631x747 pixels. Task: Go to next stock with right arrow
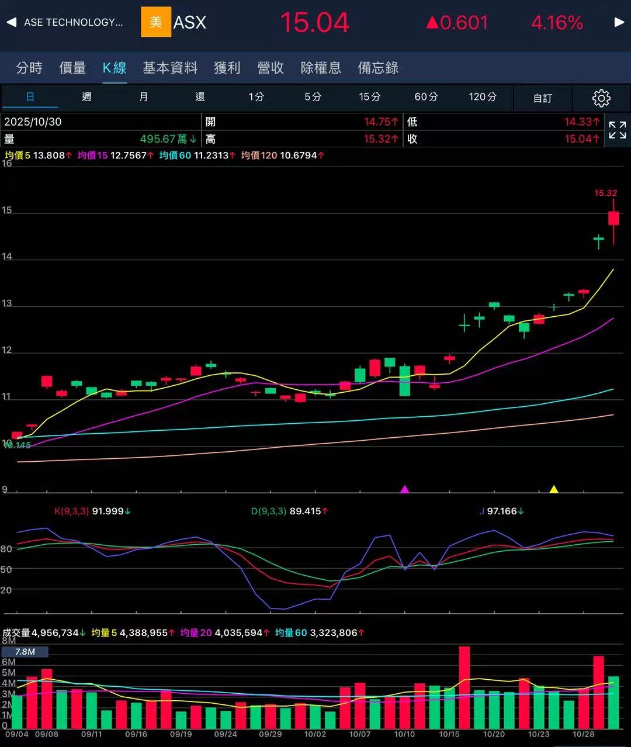(619, 22)
